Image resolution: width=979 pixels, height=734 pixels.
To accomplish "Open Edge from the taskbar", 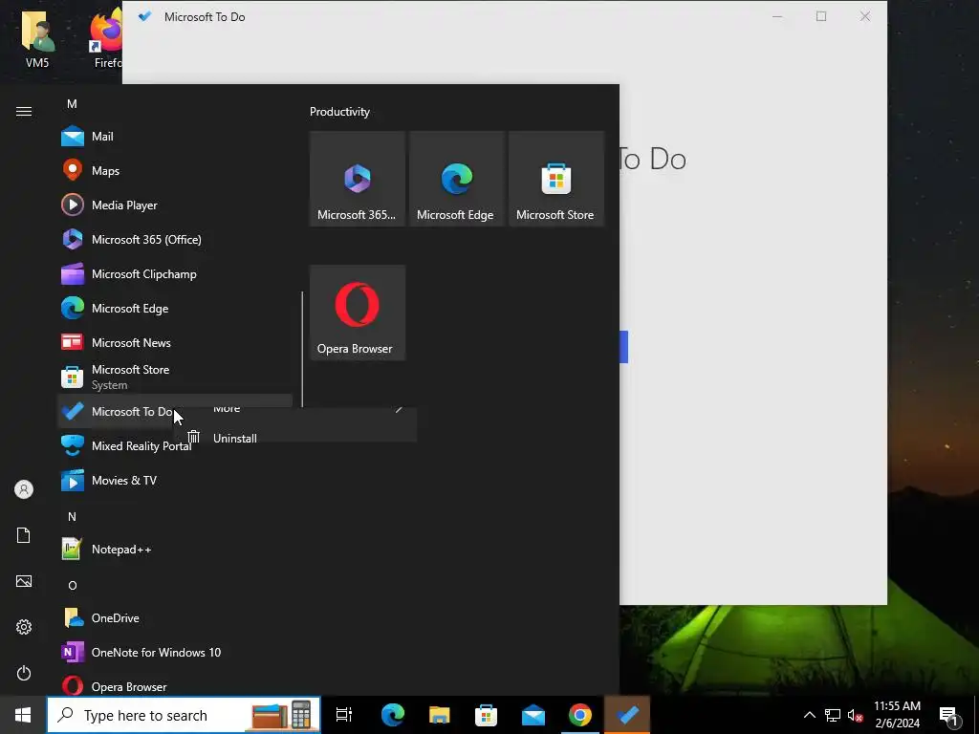I will click(x=393, y=715).
